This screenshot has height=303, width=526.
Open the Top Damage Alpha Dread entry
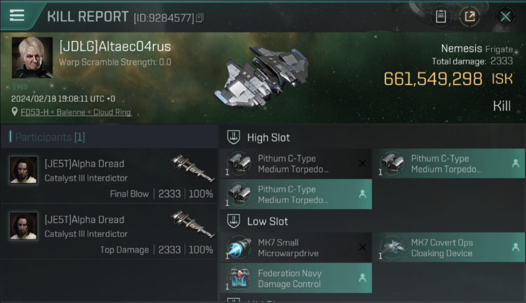coord(109,232)
